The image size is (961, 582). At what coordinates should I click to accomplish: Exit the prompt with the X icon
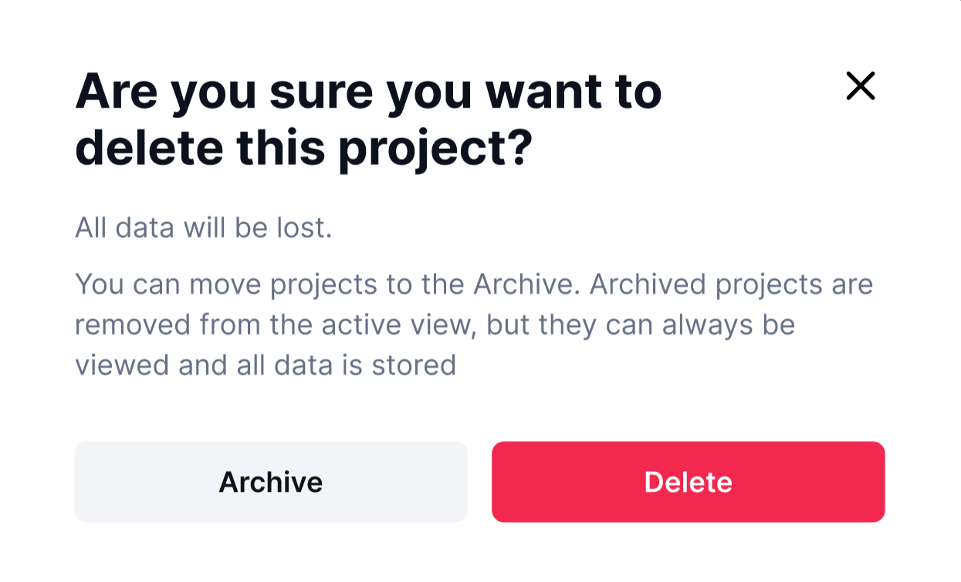[x=860, y=86]
